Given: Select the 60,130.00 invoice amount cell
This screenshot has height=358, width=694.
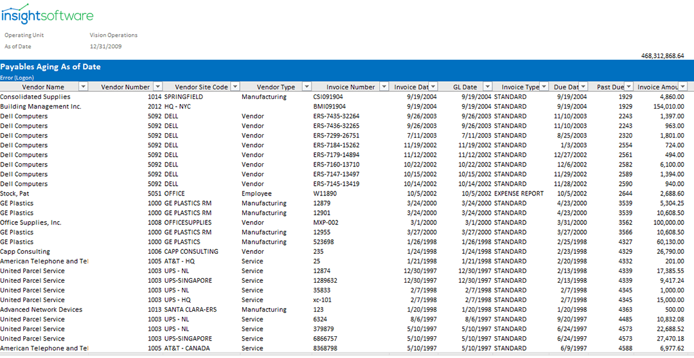Looking at the screenshot, I should (670, 242).
